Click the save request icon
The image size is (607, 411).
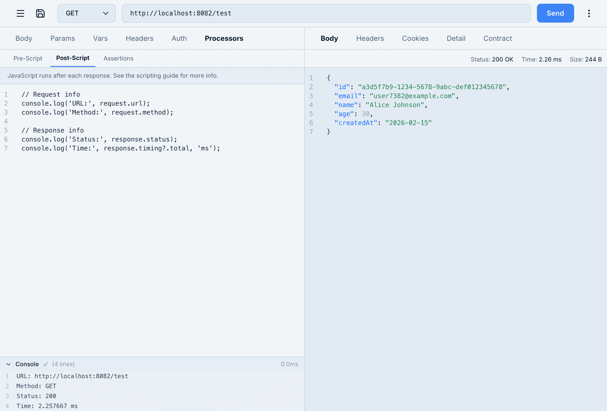tap(40, 13)
